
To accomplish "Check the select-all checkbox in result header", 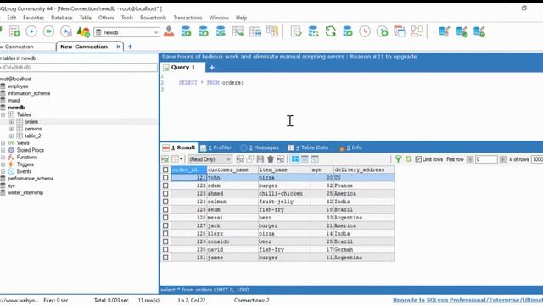I will [x=165, y=169].
